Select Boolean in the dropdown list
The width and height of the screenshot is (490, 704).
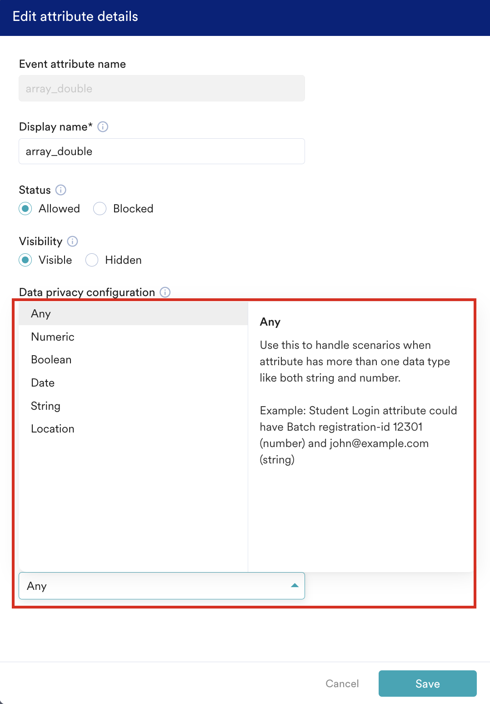pos(133,360)
